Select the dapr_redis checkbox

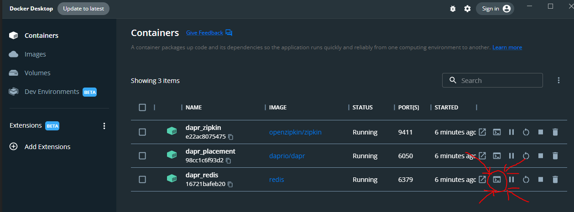pos(142,180)
